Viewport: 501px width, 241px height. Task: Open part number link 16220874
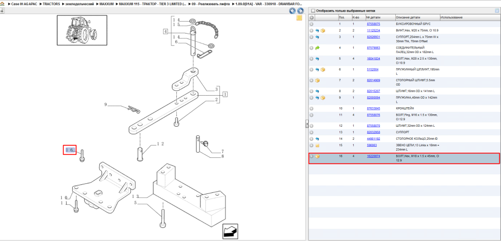tap(373, 156)
